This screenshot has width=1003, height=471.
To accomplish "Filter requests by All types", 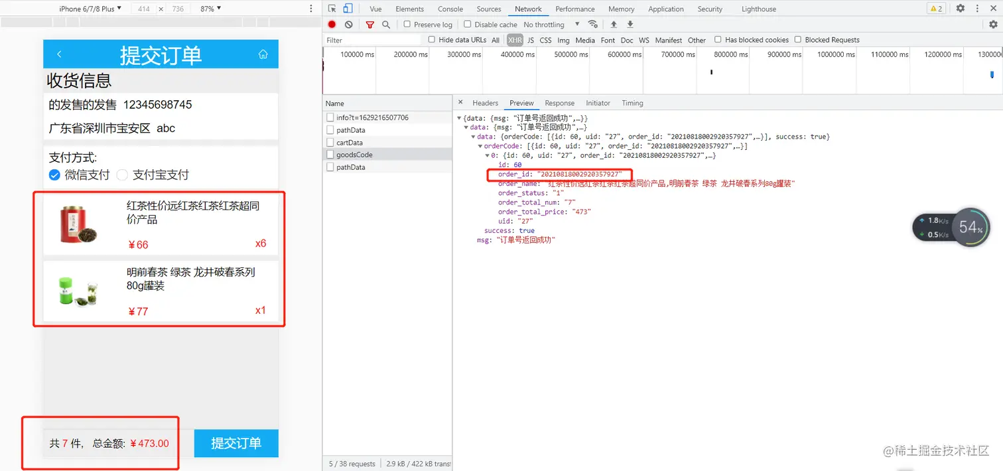I will (496, 40).
